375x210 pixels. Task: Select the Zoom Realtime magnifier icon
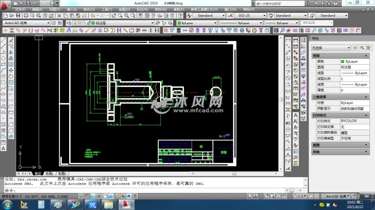(120, 15)
